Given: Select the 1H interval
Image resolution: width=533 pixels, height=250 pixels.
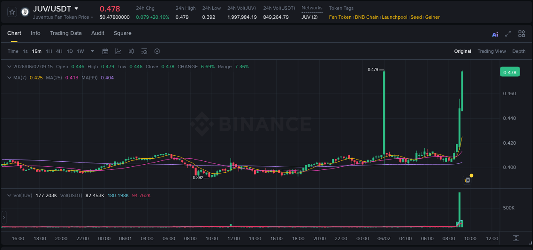Looking at the screenshot, I should tap(49, 51).
